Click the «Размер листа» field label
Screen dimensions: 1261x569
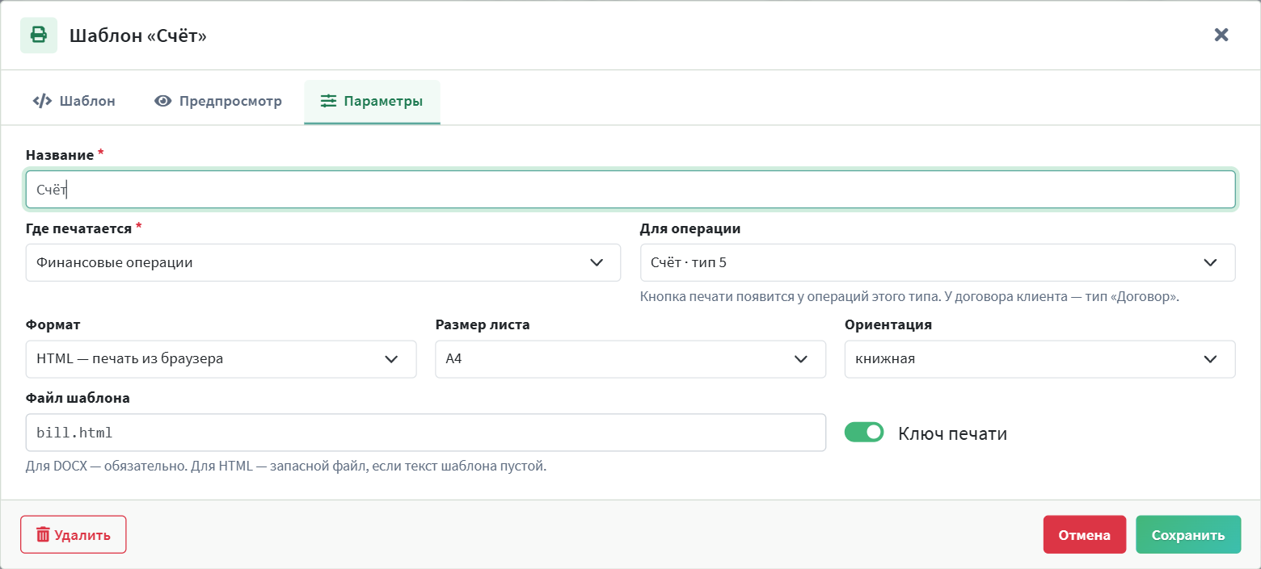pos(483,324)
